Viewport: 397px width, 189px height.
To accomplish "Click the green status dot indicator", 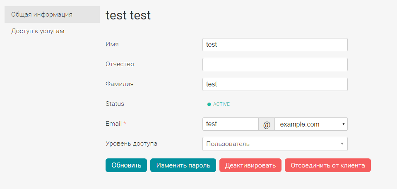I will coord(209,104).
